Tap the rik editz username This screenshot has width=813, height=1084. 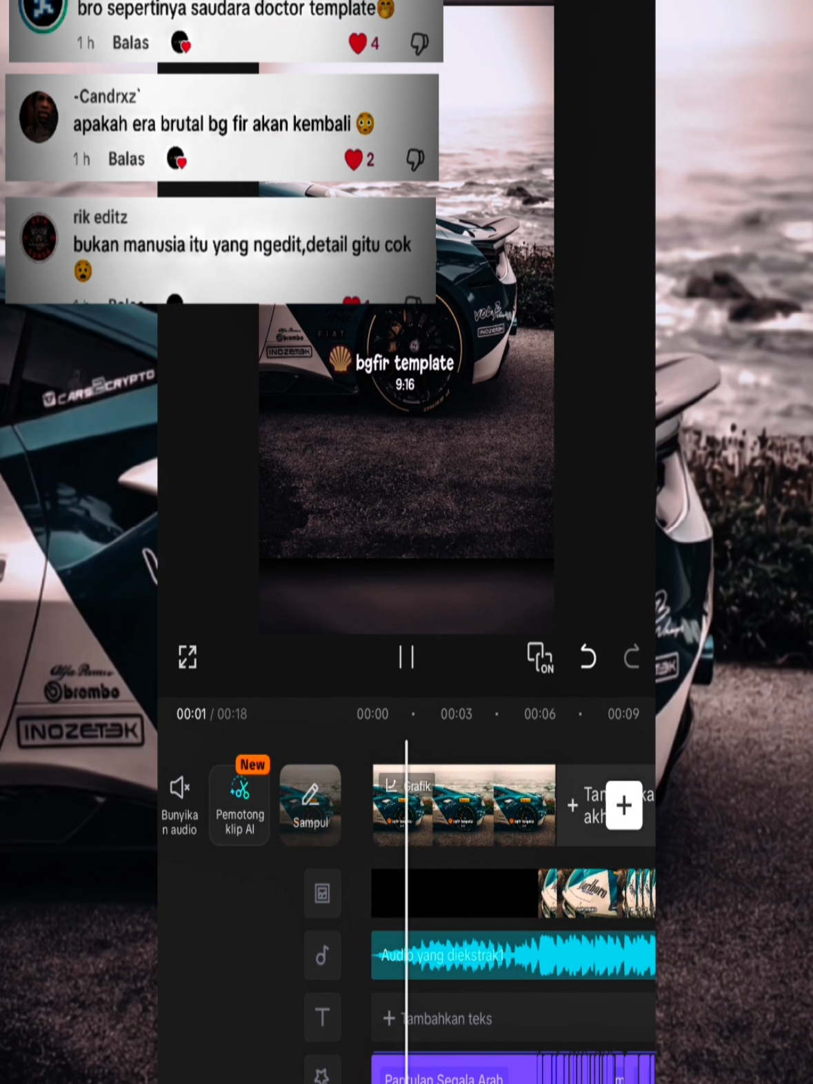(100, 217)
